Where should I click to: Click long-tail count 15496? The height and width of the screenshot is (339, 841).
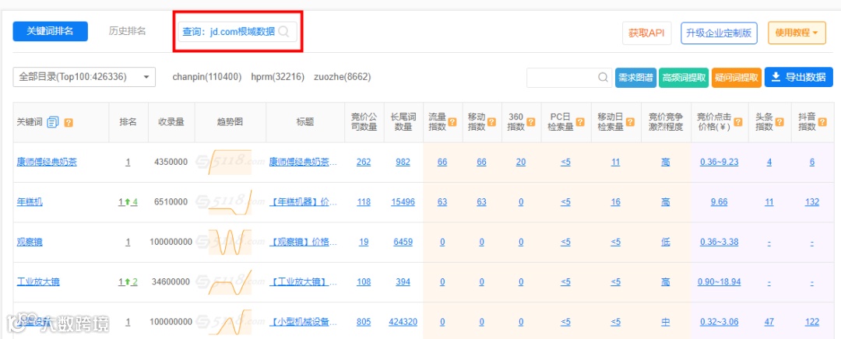click(403, 202)
